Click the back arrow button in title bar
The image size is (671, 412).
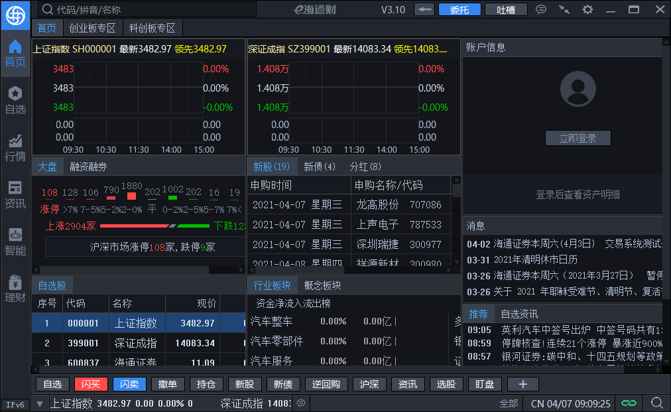[x=424, y=9]
